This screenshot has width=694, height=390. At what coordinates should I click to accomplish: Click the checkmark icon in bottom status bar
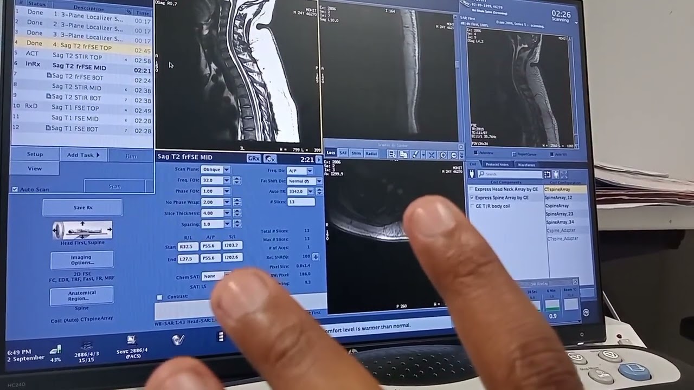click(178, 340)
